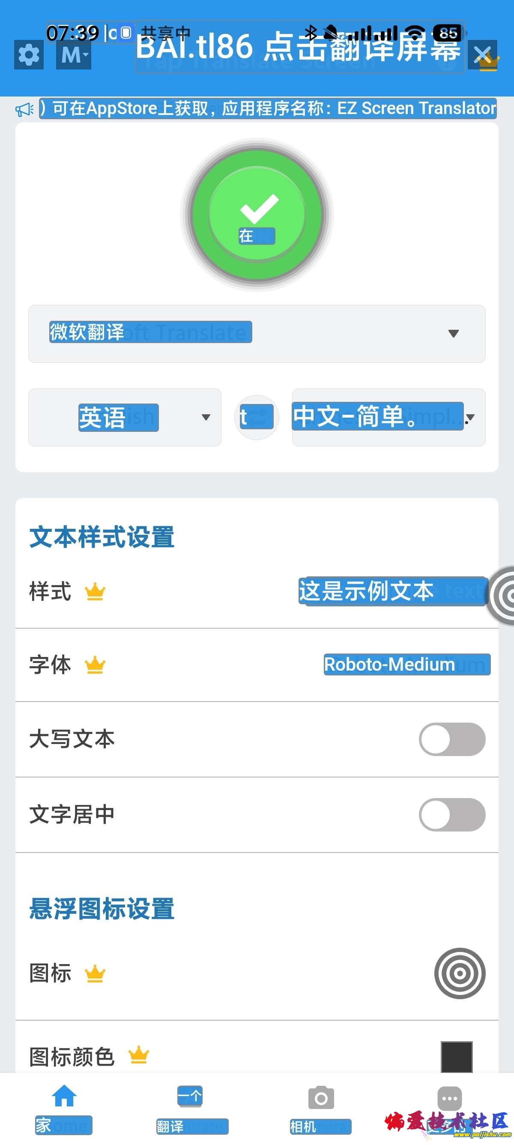Tap the 这是示例文本 style sample
The width and height of the screenshot is (514, 1145).
(393, 591)
